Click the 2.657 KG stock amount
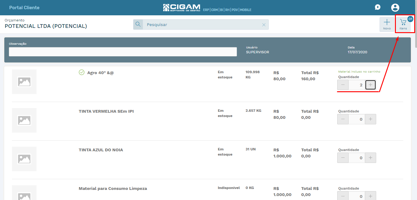Screen dimensions: 417x200 (x=253, y=111)
